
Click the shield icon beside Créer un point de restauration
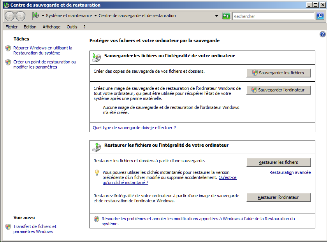click(x=8, y=62)
